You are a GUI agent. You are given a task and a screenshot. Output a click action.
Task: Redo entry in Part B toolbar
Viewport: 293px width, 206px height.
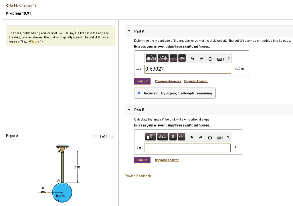pyautogui.click(x=201, y=138)
